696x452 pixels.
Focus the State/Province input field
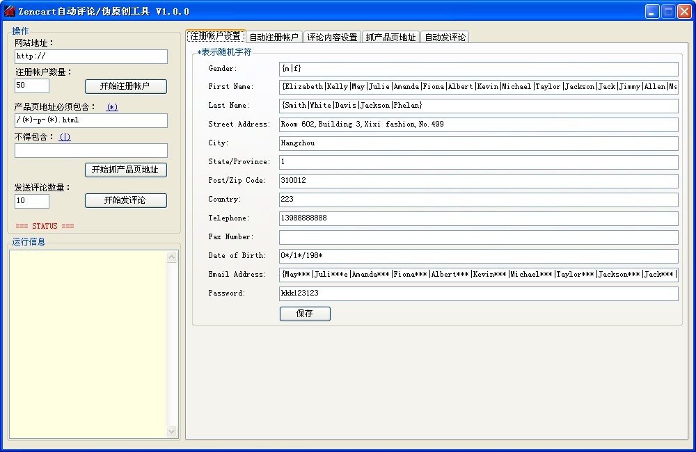(x=479, y=162)
